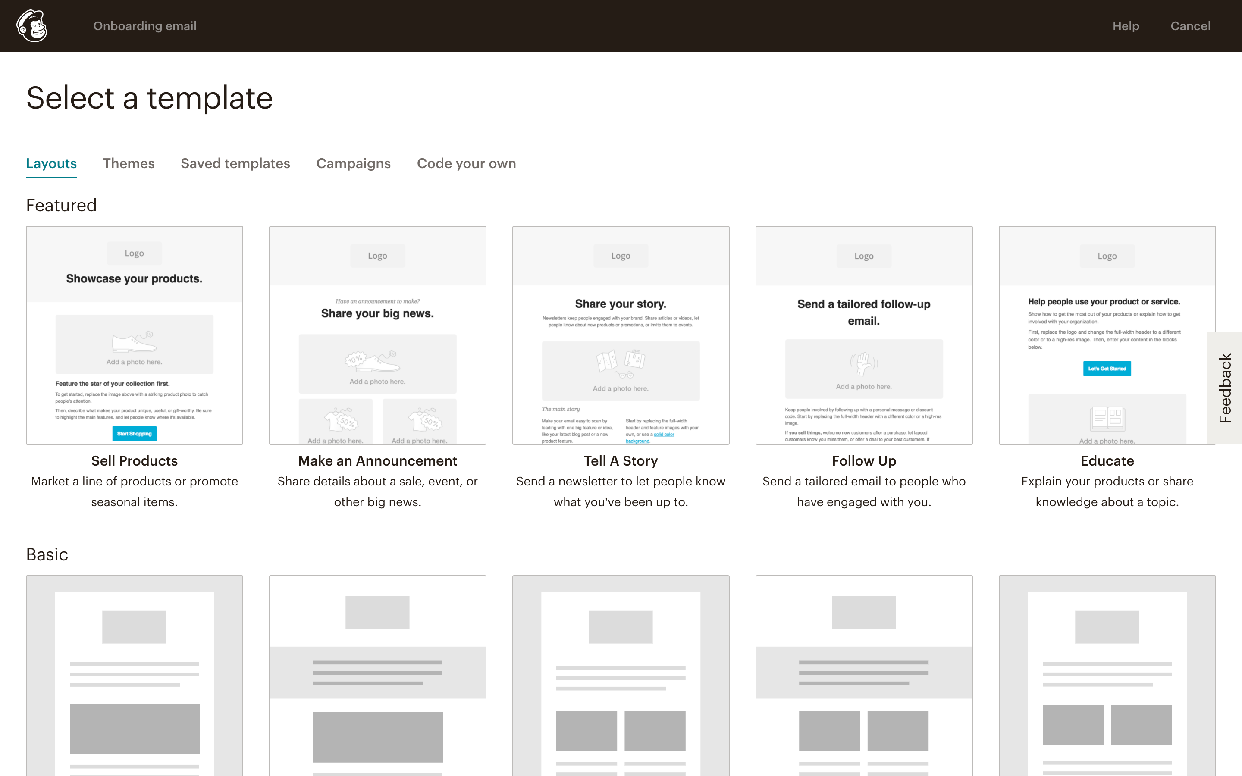Pick the third Basic two-column layout
This screenshot has height=776, width=1242.
[x=621, y=675]
